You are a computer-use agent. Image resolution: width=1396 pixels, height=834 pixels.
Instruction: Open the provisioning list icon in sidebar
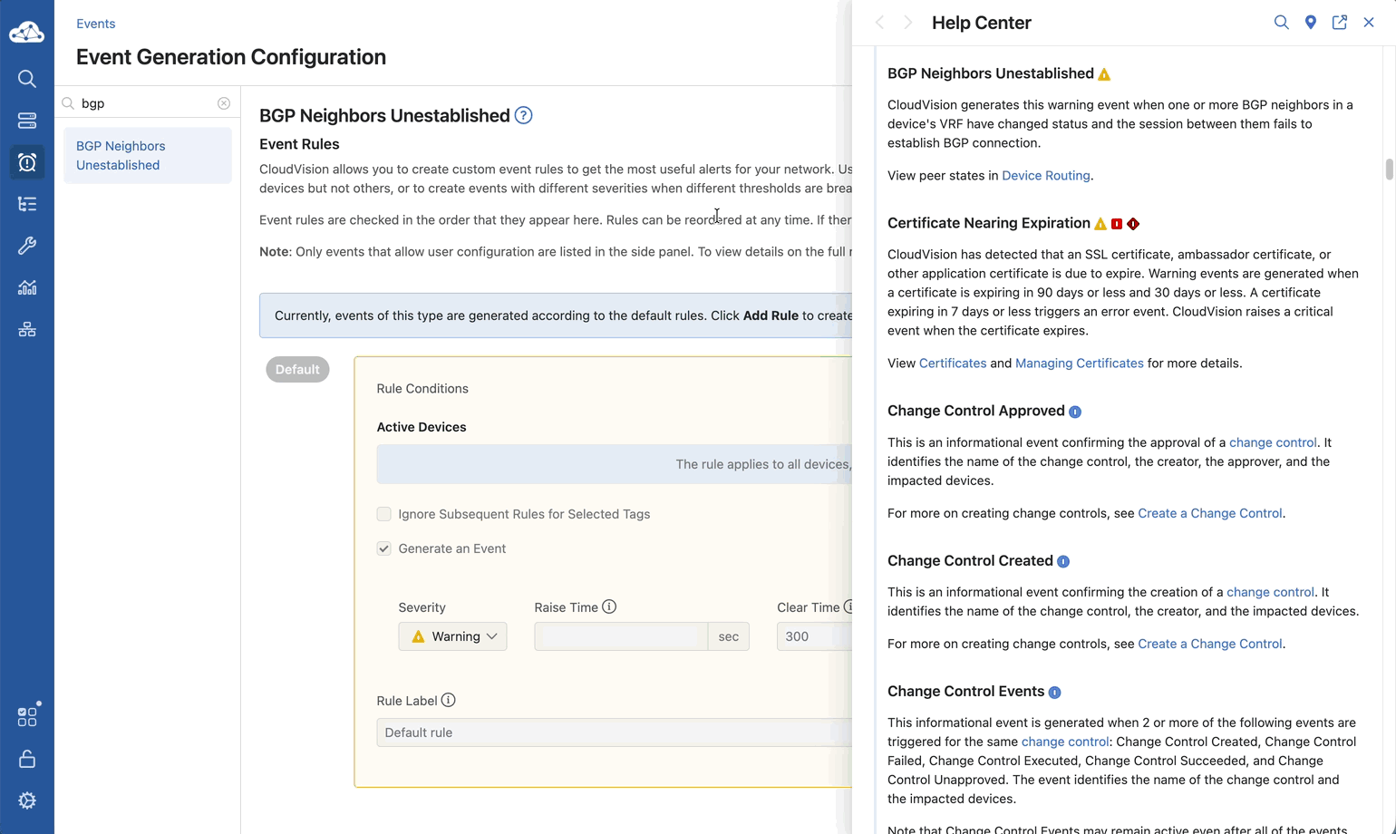[27, 204]
